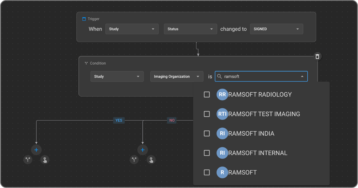Add a branch condition under the NO path

[134, 159]
